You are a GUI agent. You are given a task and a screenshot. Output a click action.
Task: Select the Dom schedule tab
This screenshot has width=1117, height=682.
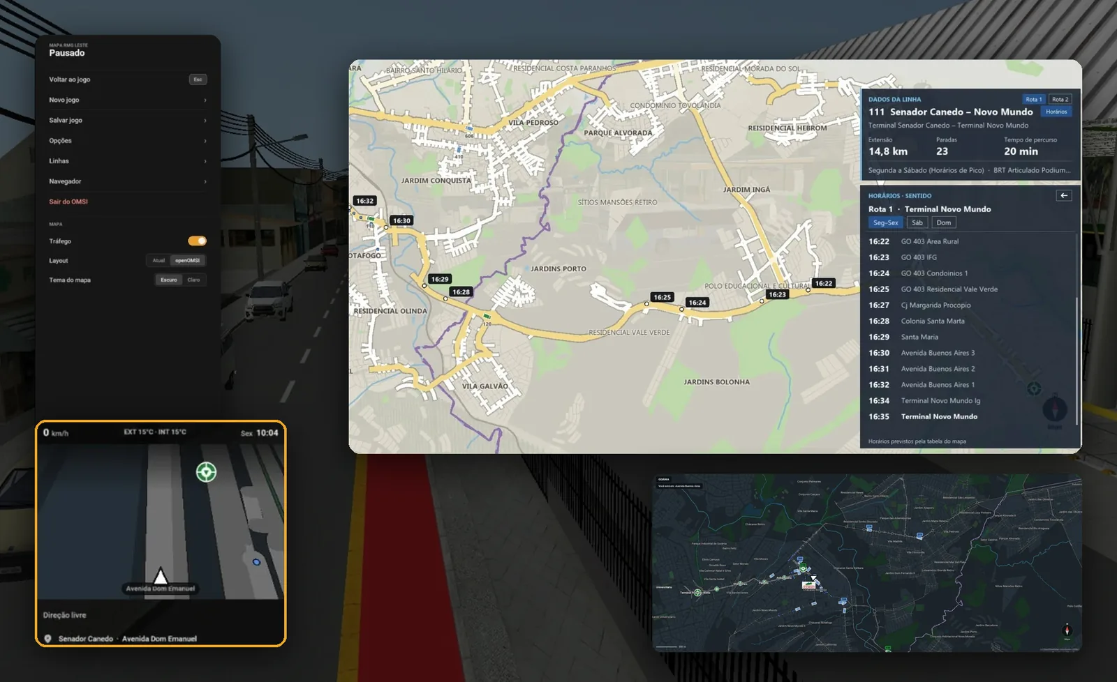944,222
